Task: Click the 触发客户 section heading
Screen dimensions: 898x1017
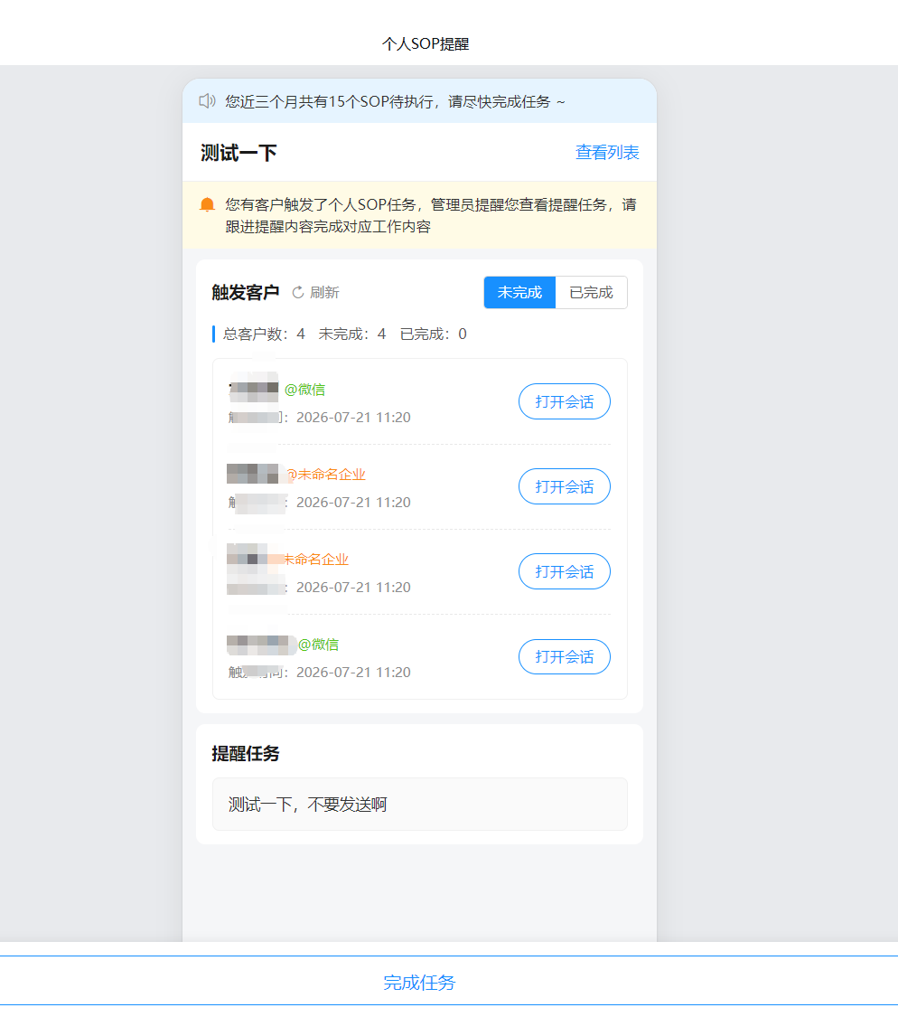Action: coord(245,293)
